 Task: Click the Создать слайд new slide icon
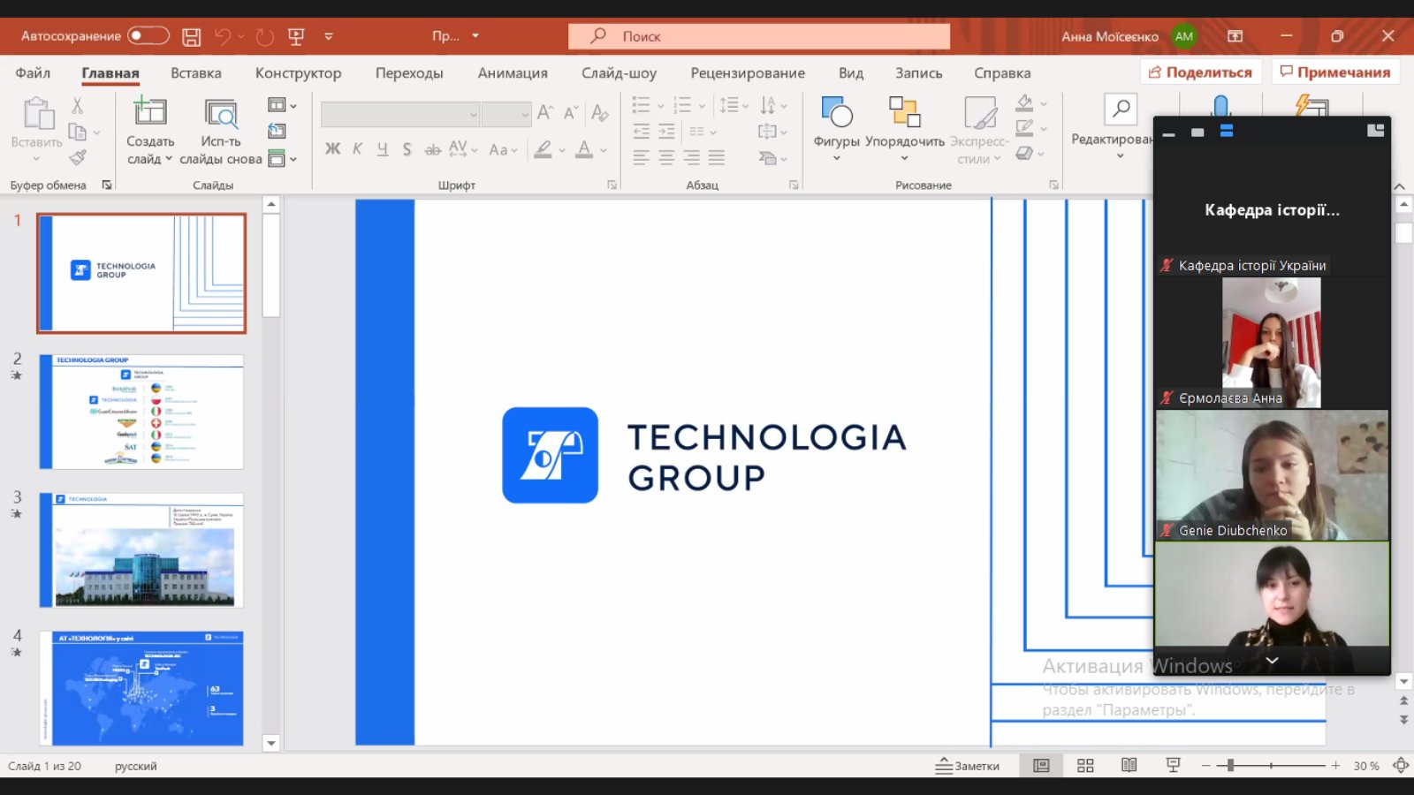click(x=150, y=111)
